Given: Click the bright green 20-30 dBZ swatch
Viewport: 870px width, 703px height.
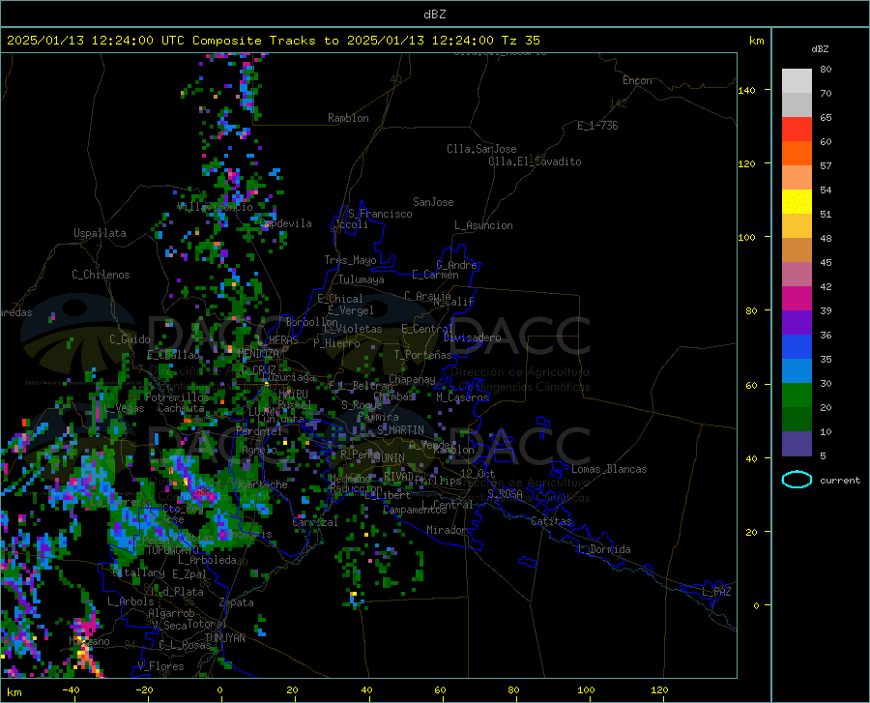Looking at the screenshot, I should coord(797,395).
